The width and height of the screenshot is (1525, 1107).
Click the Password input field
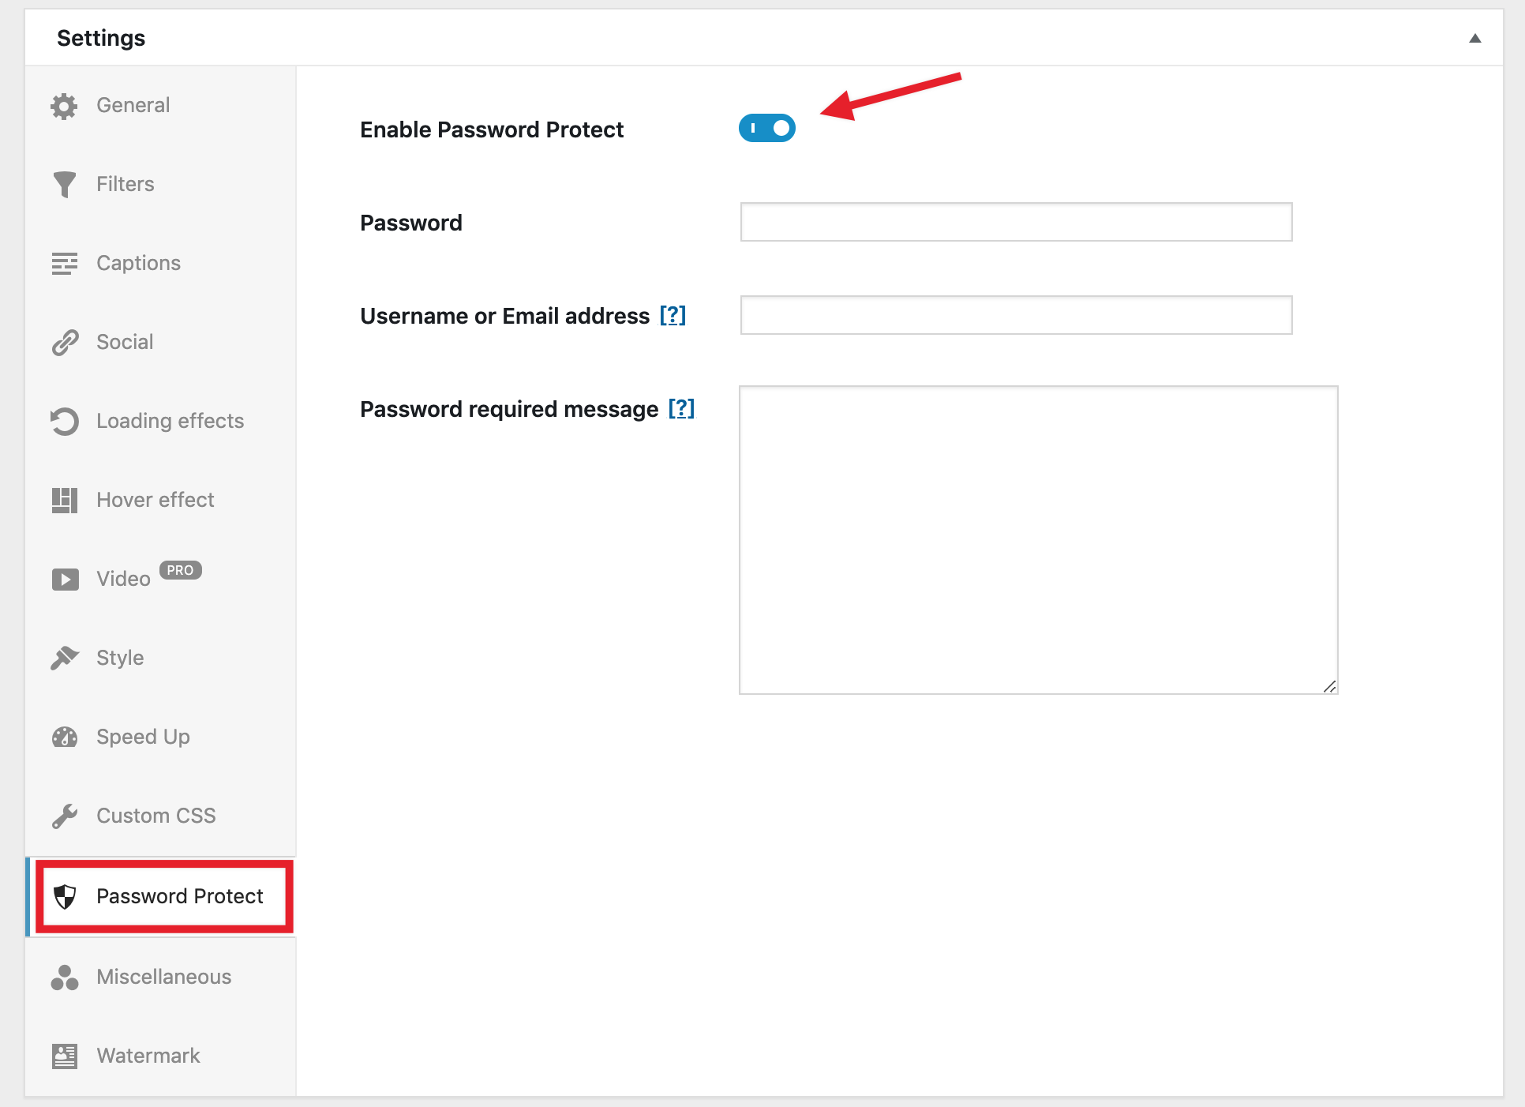(x=1016, y=223)
